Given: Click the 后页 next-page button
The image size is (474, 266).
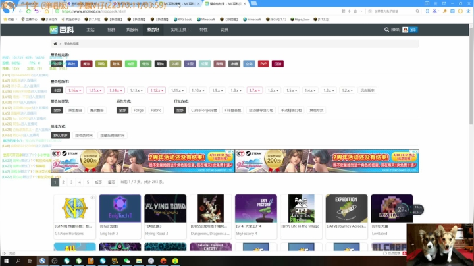Looking at the screenshot, I should click(x=98, y=182).
